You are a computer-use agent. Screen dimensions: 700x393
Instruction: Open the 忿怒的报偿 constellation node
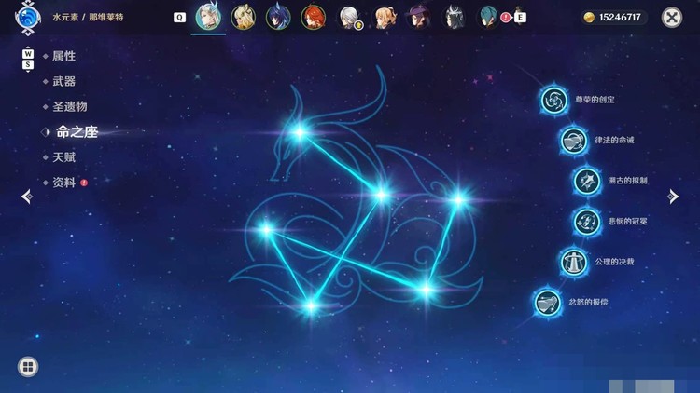pyautogui.click(x=547, y=303)
